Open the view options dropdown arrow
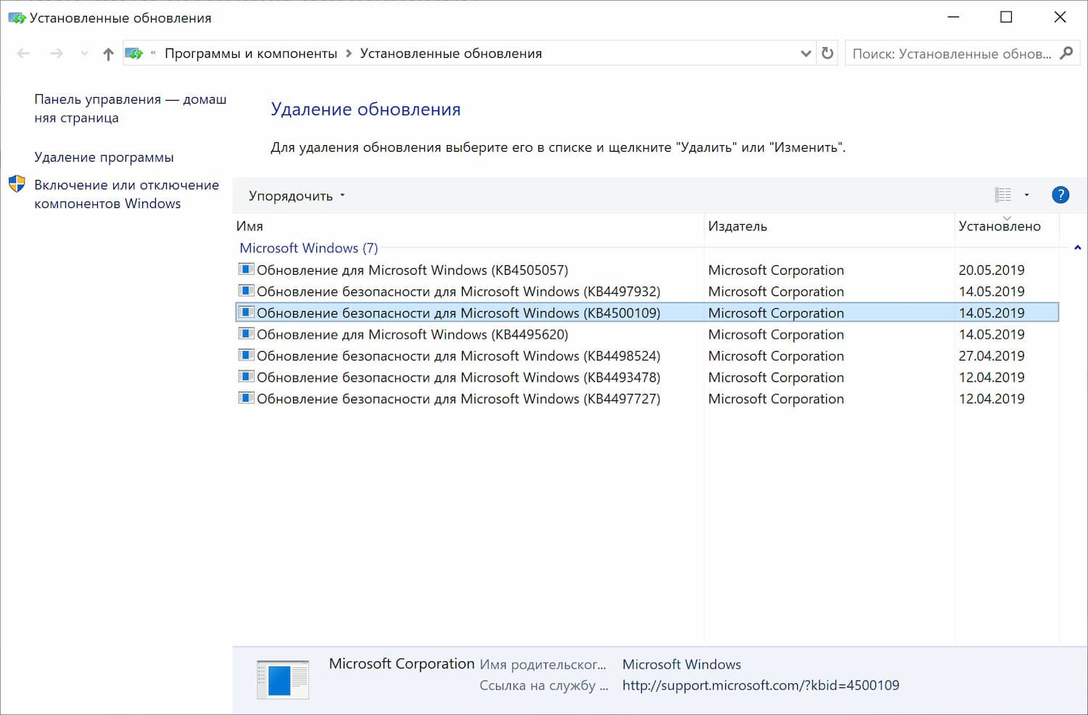The height and width of the screenshot is (715, 1088). coord(1026,194)
